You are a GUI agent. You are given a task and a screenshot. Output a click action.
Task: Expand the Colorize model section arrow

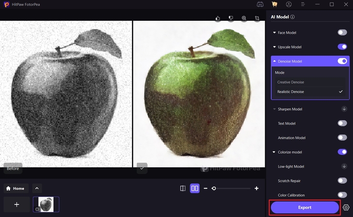point(274,152)
